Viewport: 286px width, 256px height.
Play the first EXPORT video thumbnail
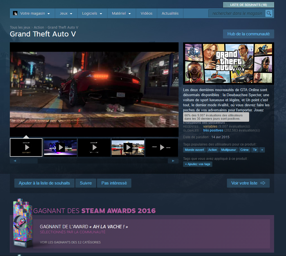[x=26, y=147]
